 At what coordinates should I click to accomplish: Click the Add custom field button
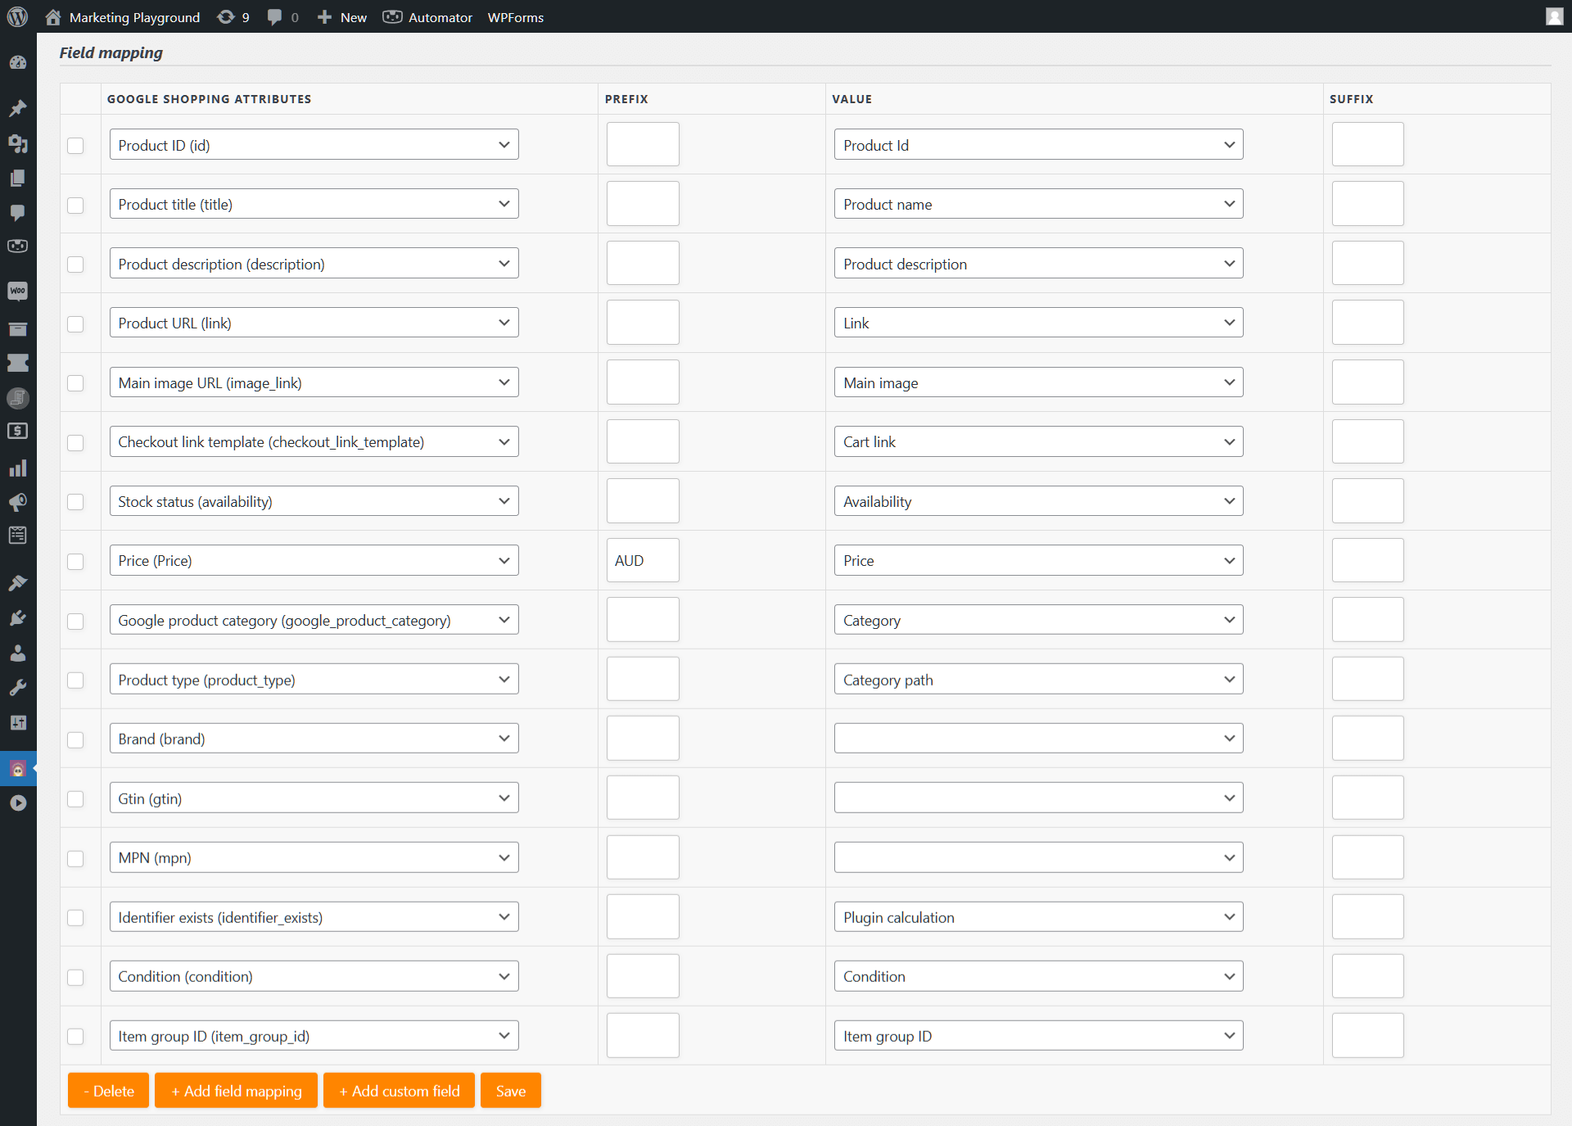tap(399, 1090)
